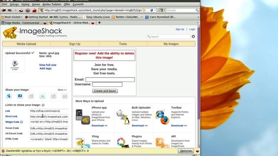Expand sharing options with More >>
This screenshot has height=156, width=278.
tap(62, 90)
